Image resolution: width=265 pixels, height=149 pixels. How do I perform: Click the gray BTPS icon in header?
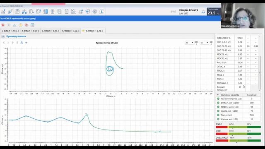(173, 12)
